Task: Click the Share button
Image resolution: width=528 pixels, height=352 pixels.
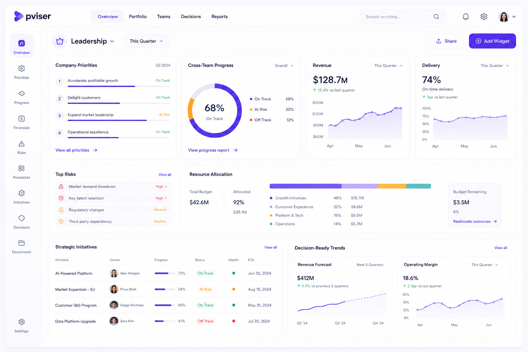Action: tap(446, 41)
